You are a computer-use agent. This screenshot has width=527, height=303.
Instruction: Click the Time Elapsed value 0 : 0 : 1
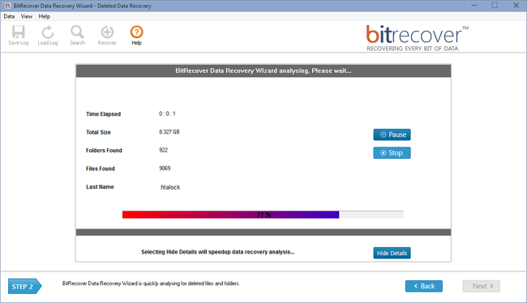[x=167, y=114]
